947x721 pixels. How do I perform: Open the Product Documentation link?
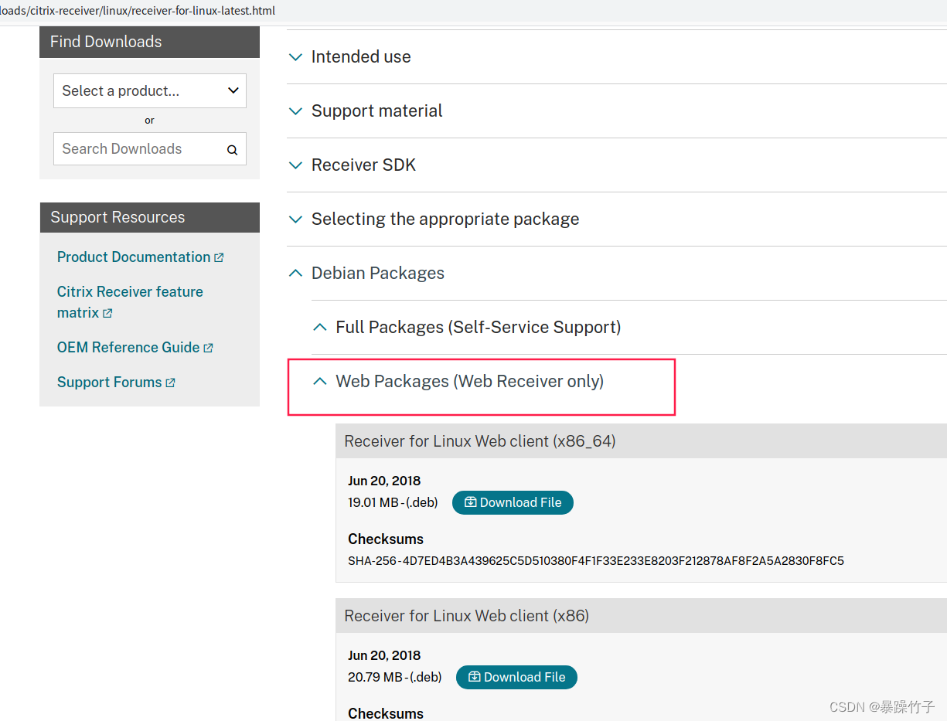coord(133,257)
